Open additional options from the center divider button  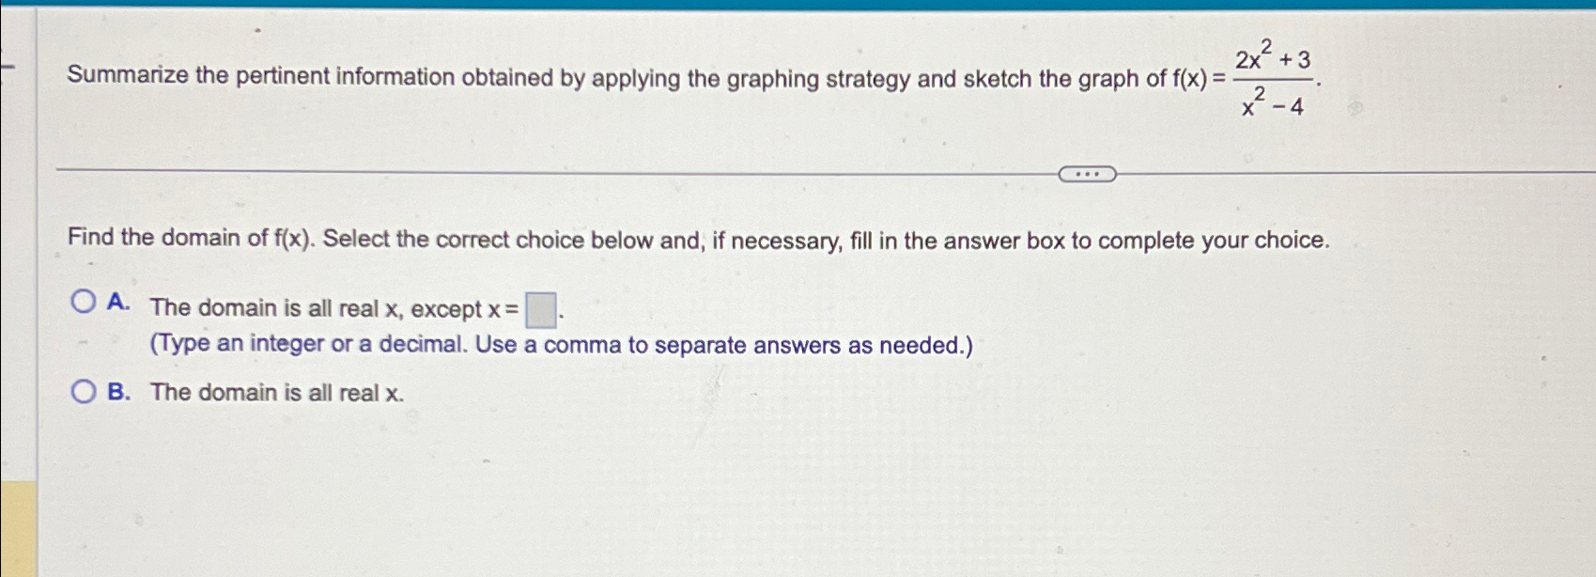[1087, 174]
